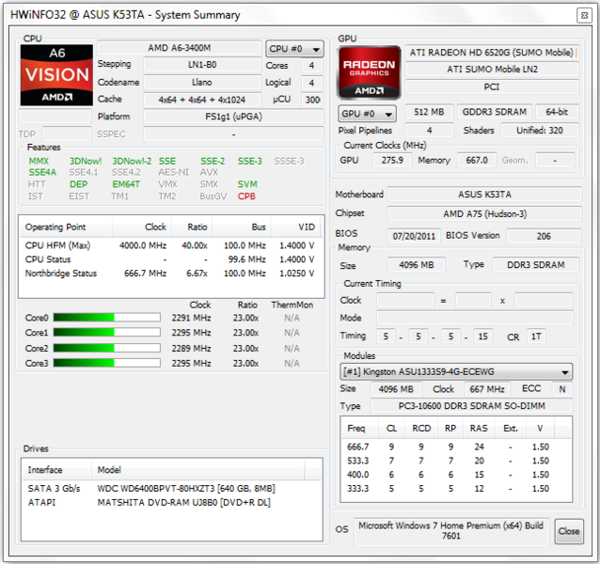Screen dimensions: 600x564
Task: Click the RAS column header in modules table
Action: 479,428
